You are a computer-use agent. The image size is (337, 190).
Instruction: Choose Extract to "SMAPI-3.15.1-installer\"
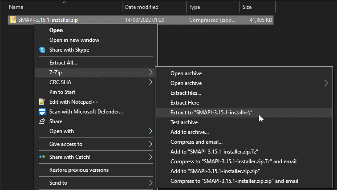(211, 113)
